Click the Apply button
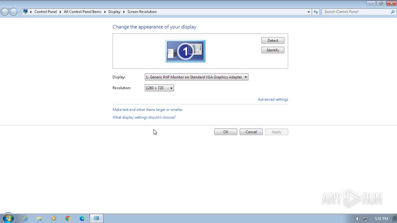397x223 pixels. (277, 132)
